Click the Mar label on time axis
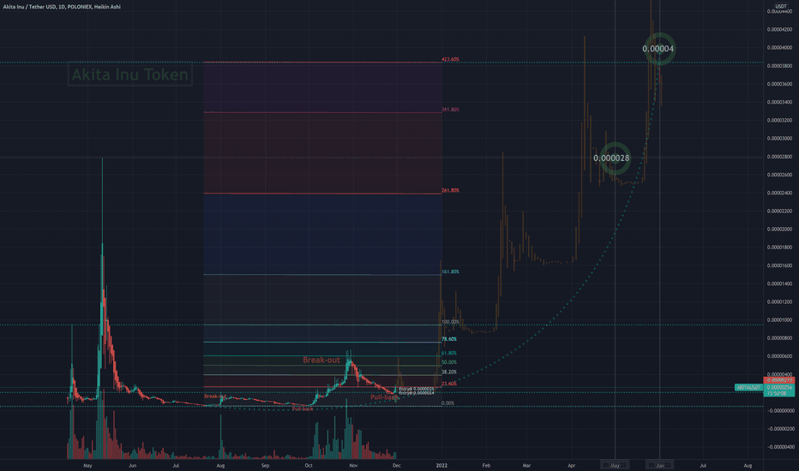This screenshot has width=799, height=471. pos(526,465)
